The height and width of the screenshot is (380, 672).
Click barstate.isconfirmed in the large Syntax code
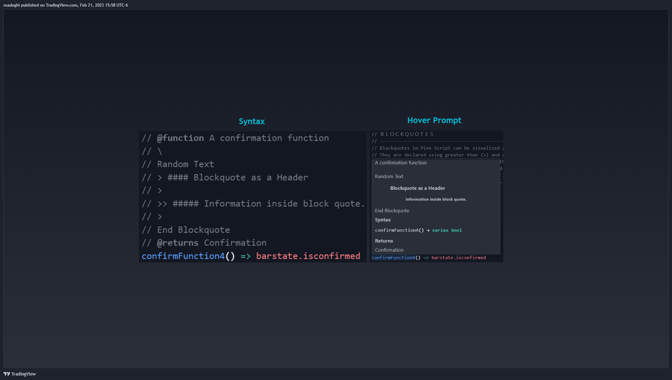[x=308, y=256]
